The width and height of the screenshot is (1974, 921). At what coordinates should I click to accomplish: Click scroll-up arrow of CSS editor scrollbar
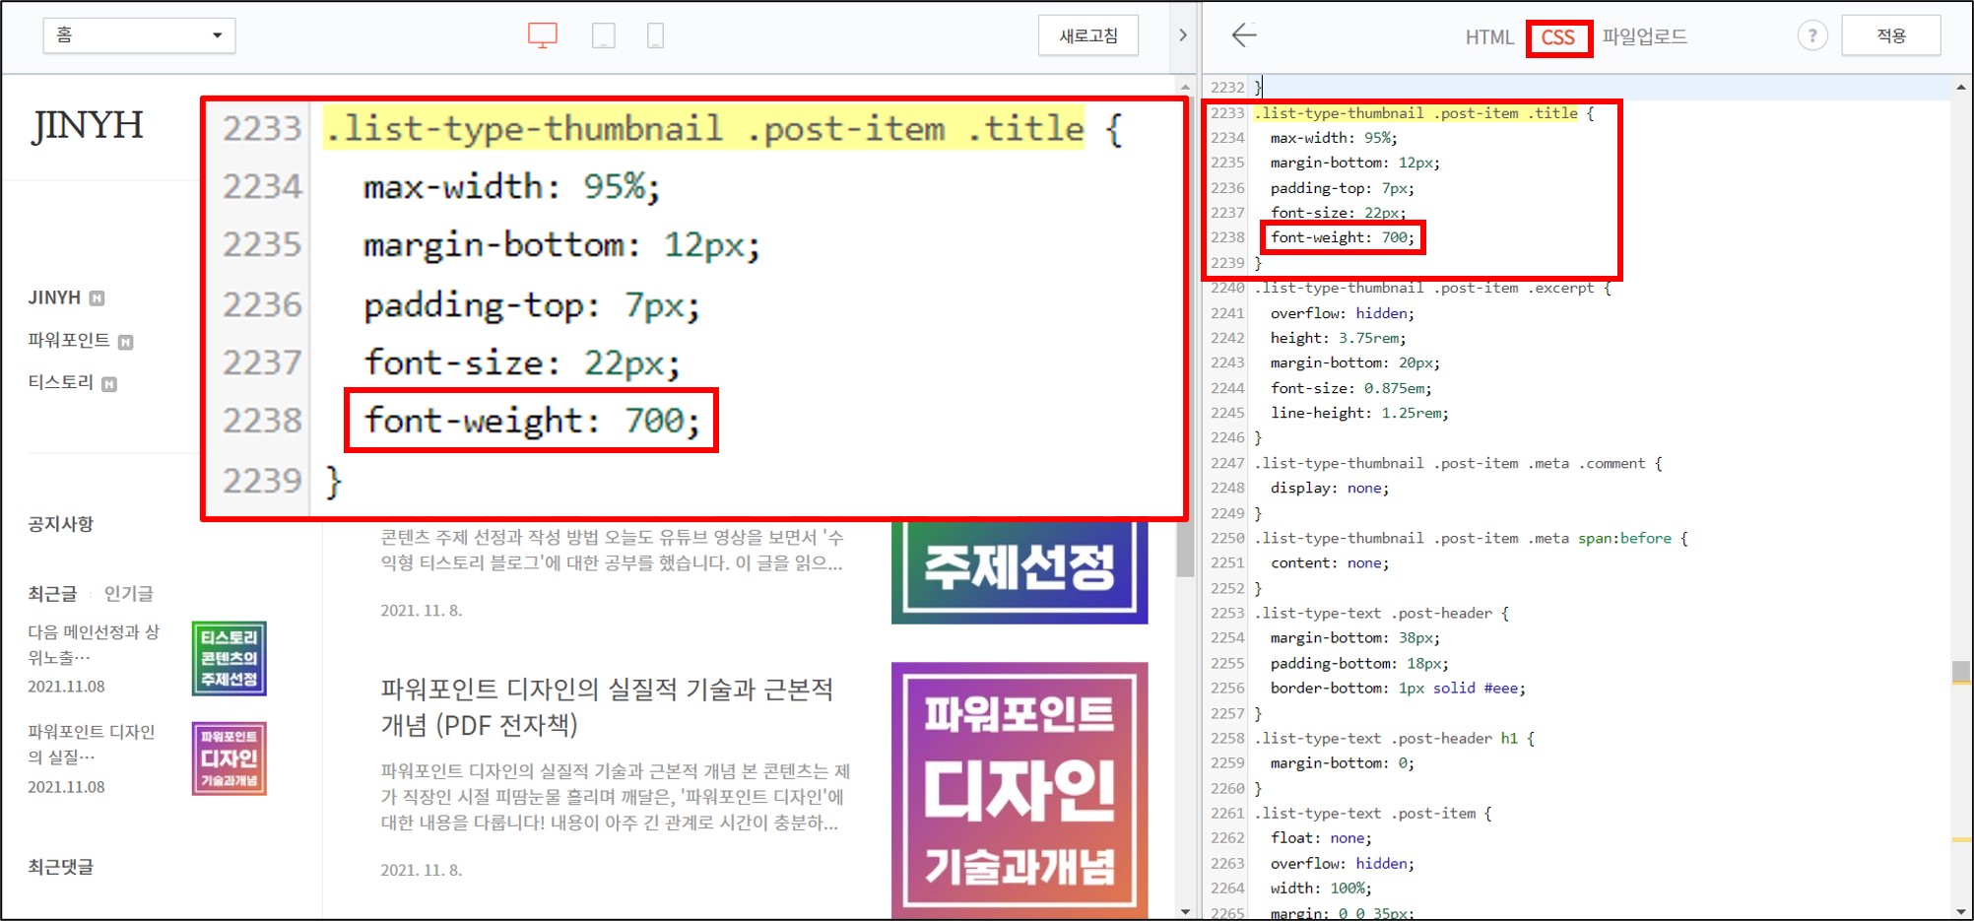pyautogui.click(x=1961, y=87)
